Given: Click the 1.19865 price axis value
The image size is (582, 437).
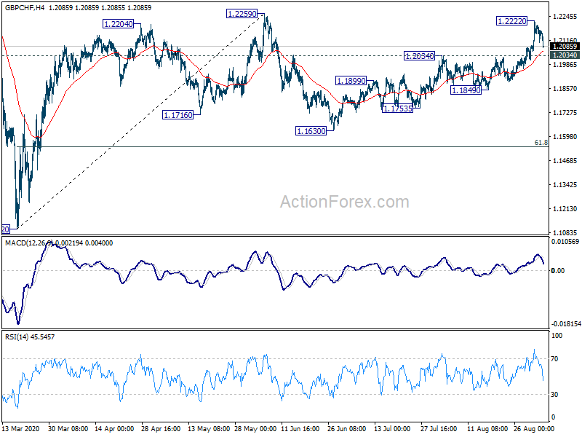Looking at the screenshot, I should coord(565,65).
